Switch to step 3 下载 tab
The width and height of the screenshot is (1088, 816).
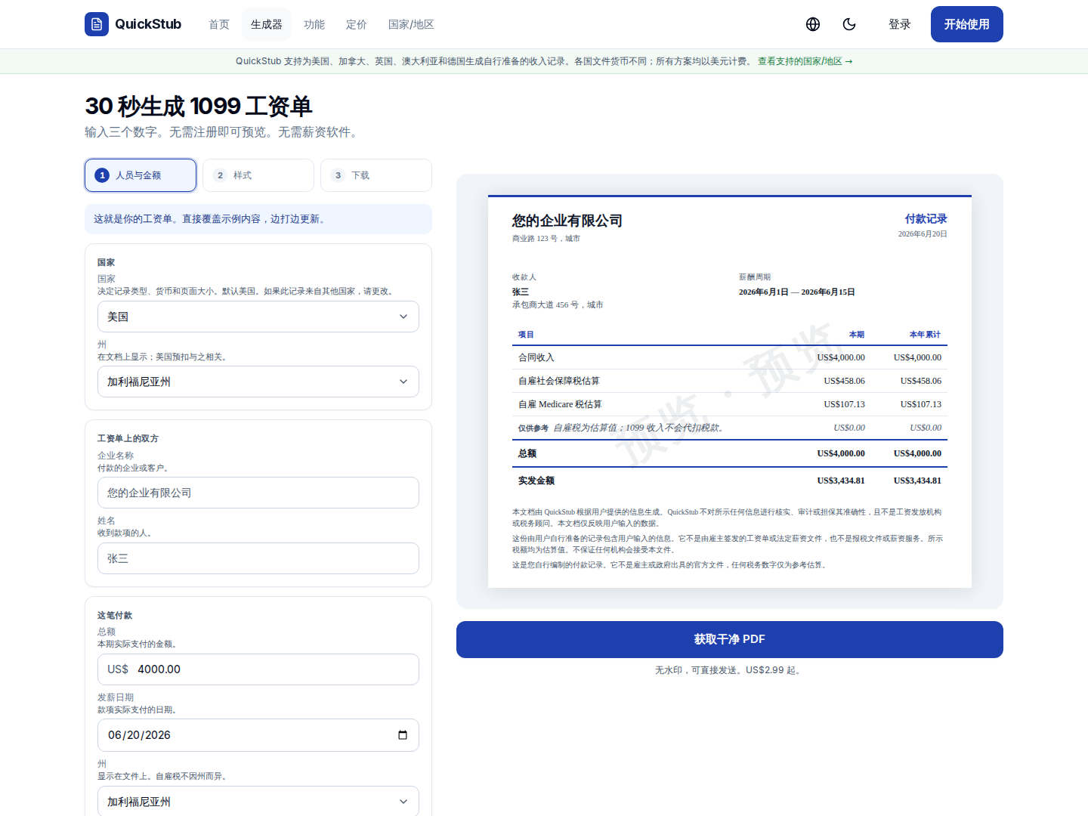[x=376, y=175]
